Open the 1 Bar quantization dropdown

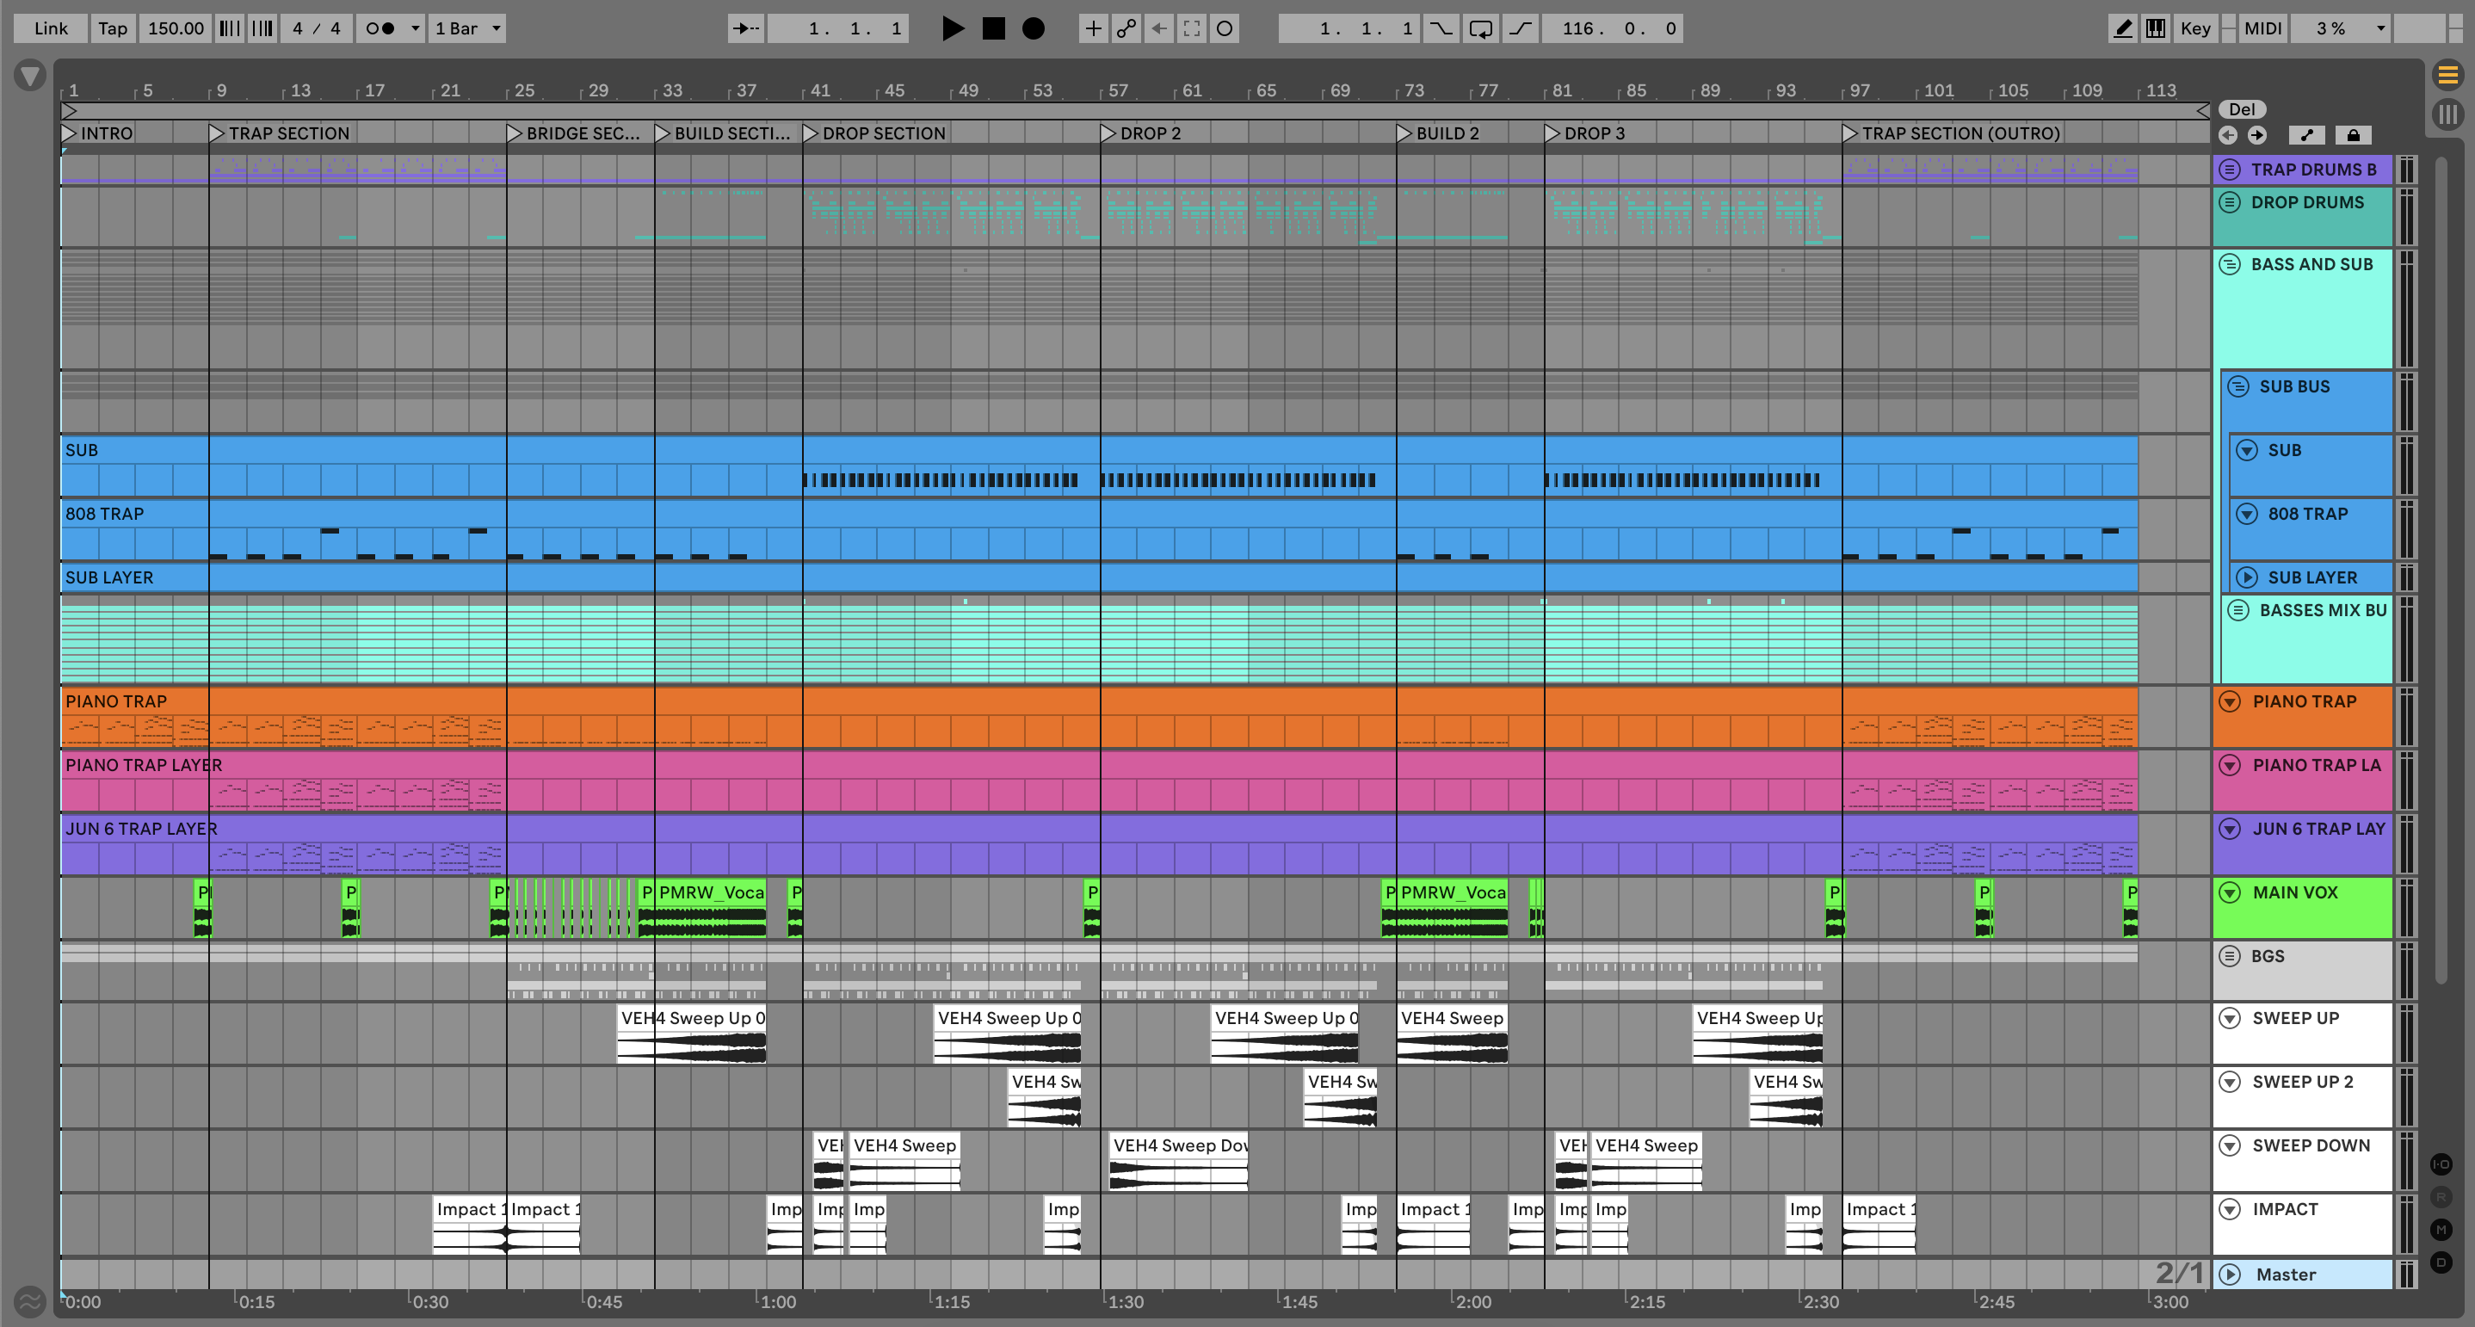click(x=468, y=28)
